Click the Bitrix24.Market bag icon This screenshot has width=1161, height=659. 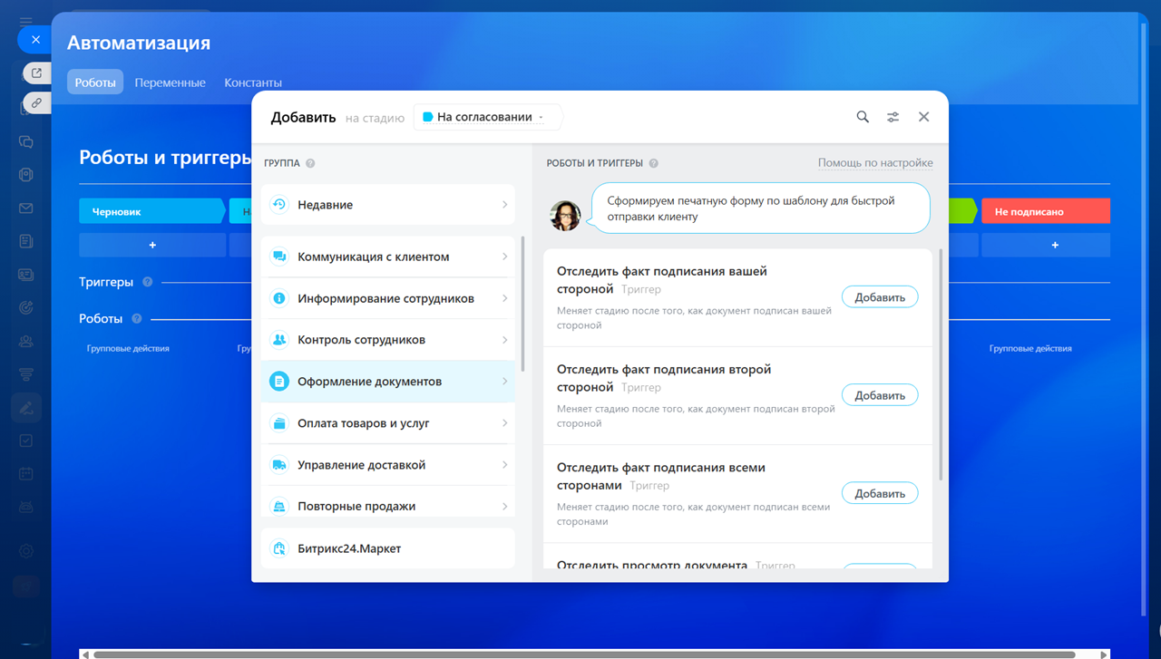click(279, 548)
